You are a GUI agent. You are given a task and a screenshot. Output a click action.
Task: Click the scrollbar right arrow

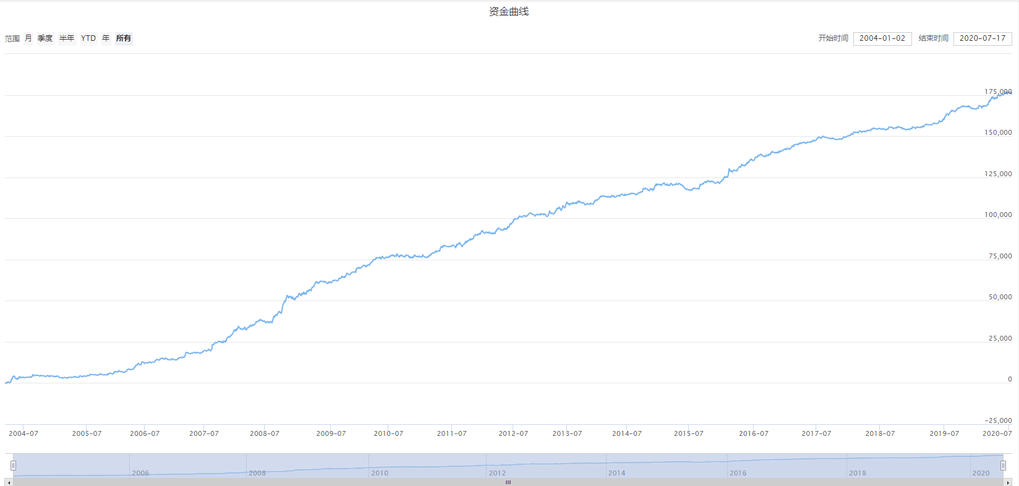pos(1008,482)
